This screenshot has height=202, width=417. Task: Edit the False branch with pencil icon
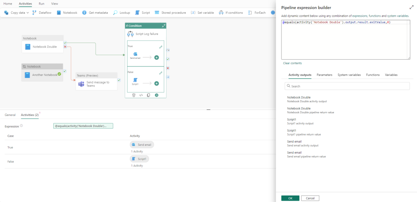[160, 73]
